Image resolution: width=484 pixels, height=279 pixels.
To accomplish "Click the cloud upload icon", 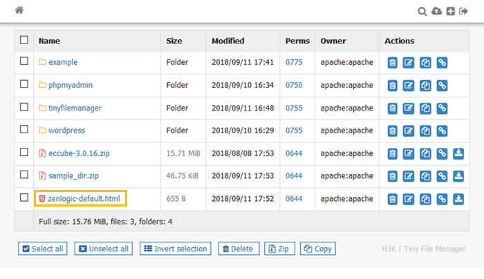I will pos(436,11).
